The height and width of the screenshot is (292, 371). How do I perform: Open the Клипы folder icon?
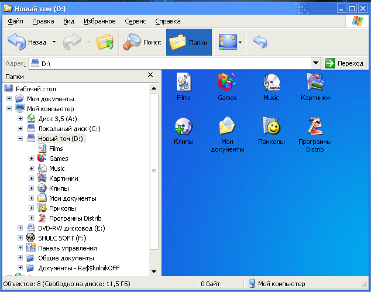pyautogui.click(x=184, y=126)
